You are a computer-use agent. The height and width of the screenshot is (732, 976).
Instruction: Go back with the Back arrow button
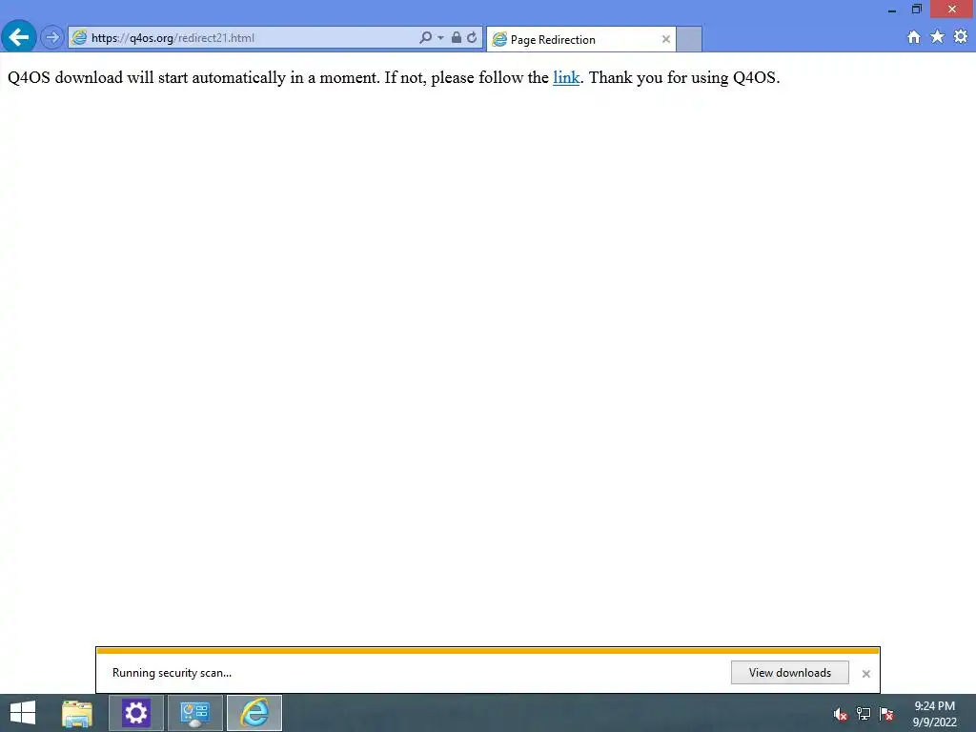19,37
